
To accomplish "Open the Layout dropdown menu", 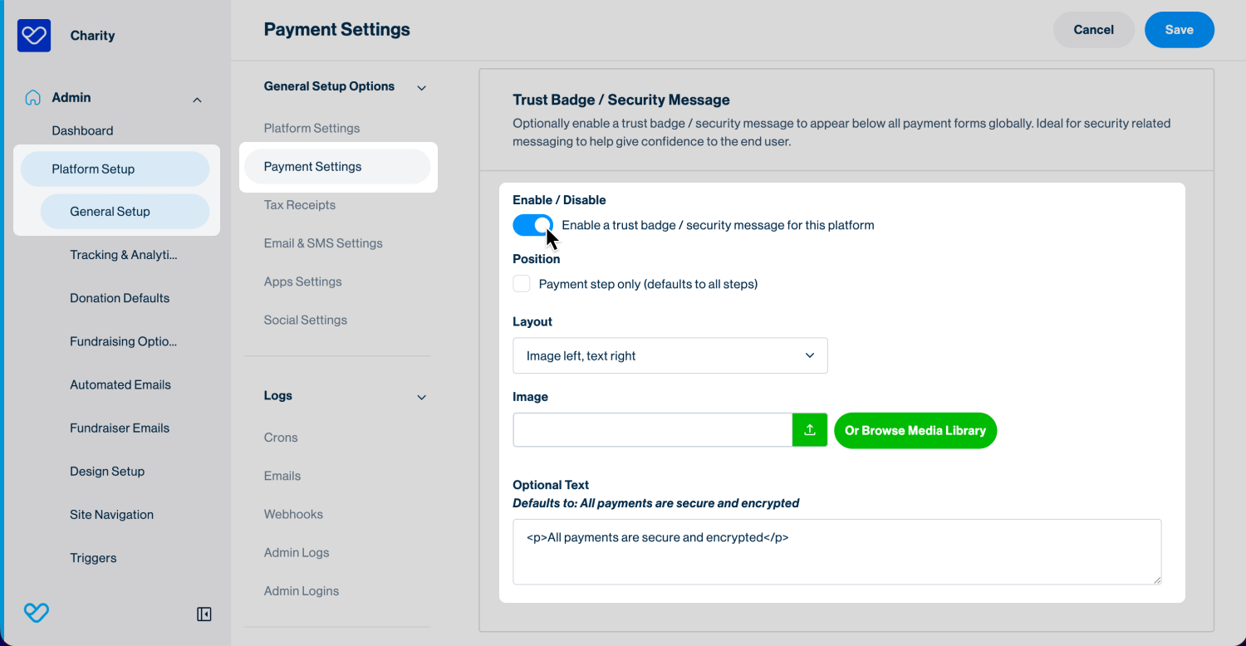I will point(670,355).
